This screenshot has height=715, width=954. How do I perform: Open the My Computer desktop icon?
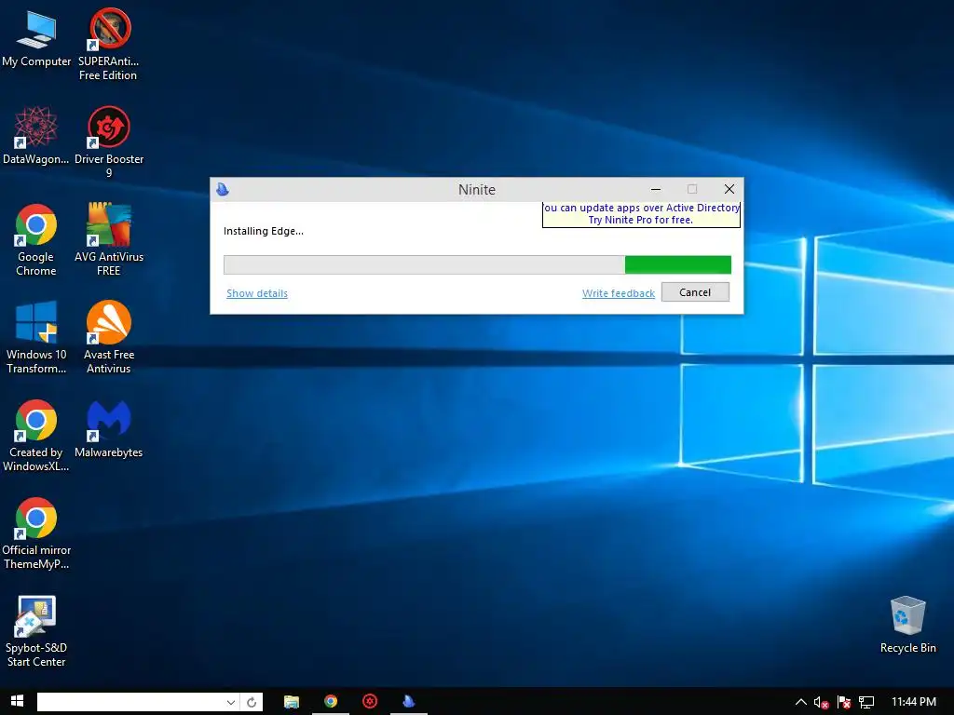36,38
